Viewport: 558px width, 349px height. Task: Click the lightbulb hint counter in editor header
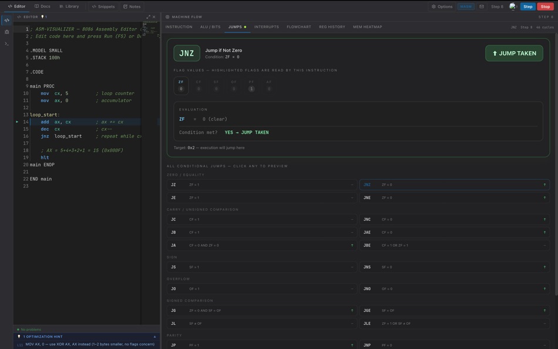[44, 16]
